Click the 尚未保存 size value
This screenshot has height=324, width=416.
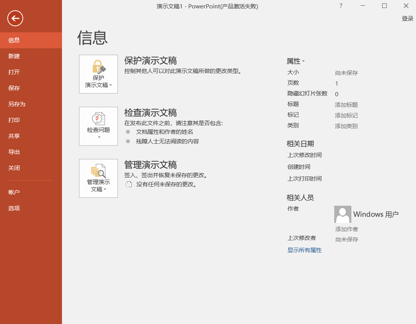pyautogui.click(x=346, y=73)
